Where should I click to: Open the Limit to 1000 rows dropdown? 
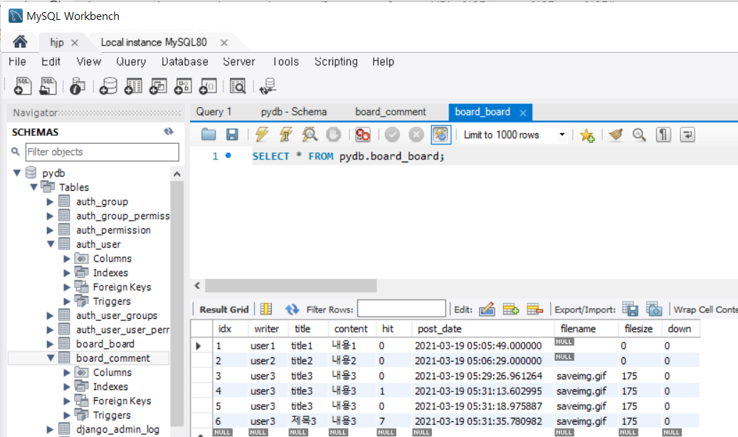pyautogui.click(x=562, y=135)
